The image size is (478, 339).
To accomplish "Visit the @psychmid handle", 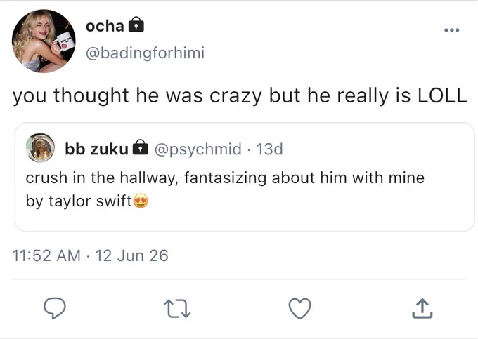I will (198, 149).
